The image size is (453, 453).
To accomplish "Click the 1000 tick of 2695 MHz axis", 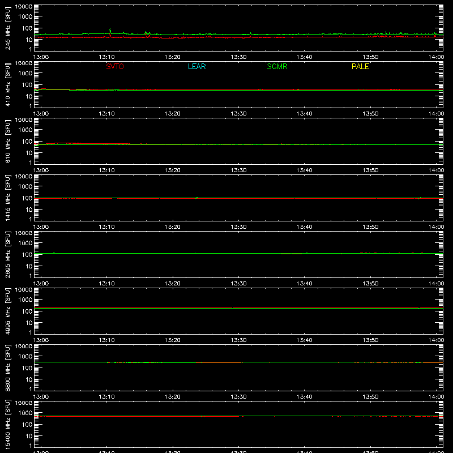I will click(25, 243).
